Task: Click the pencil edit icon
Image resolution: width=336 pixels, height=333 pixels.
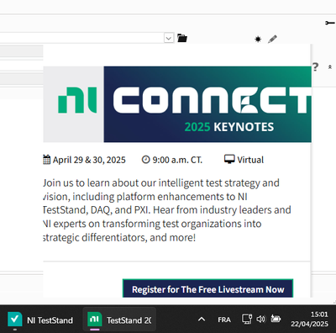Action: click(x=272, y=39)
